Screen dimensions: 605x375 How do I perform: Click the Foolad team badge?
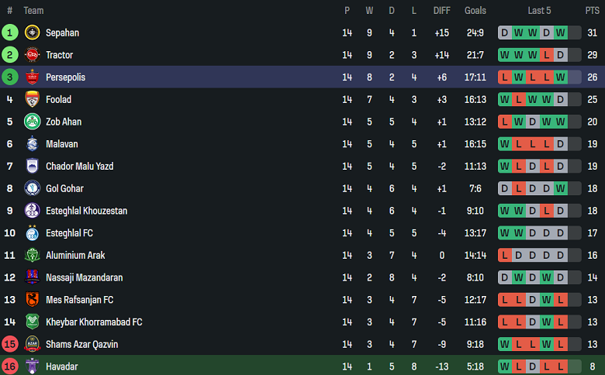pos(32,99)
